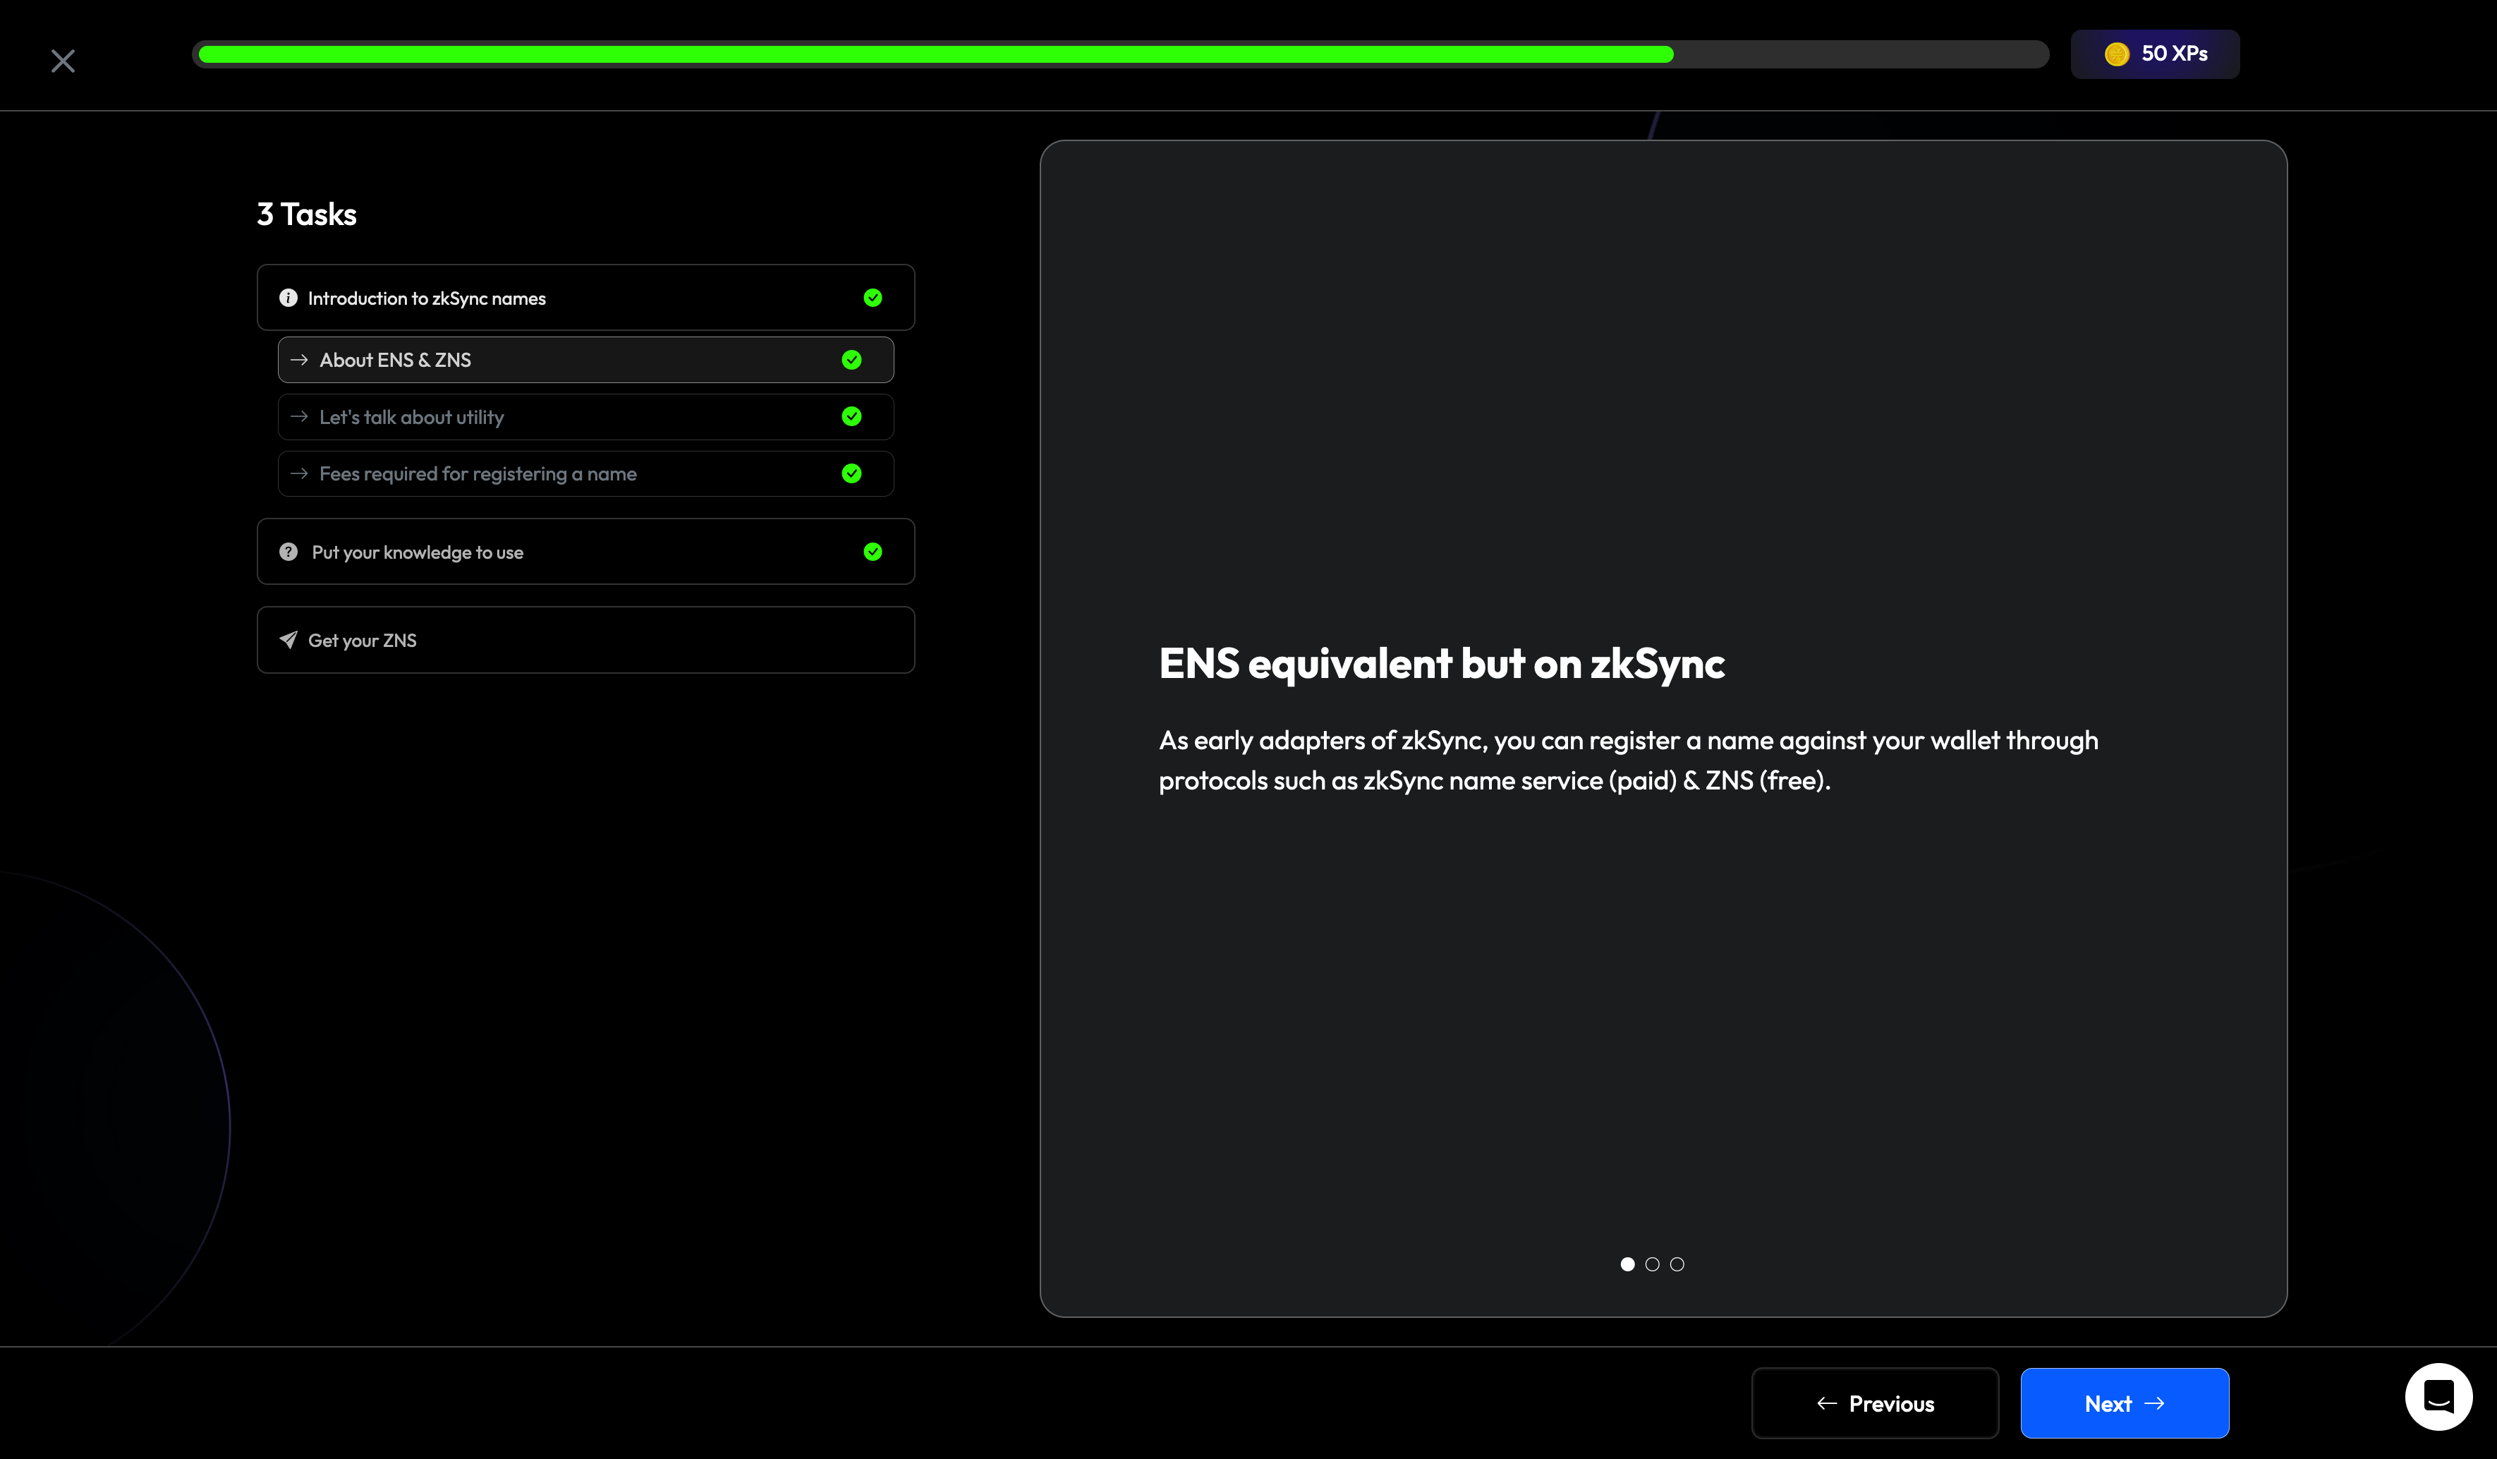Expand the Introduction to zkSync names task
This screenshot has width=2497, height=1459.
(x=585, y=298)
